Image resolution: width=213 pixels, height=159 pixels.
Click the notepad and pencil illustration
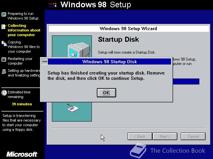coord(73,108)
